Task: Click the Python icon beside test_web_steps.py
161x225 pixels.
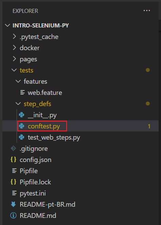Action: point(22,137)
